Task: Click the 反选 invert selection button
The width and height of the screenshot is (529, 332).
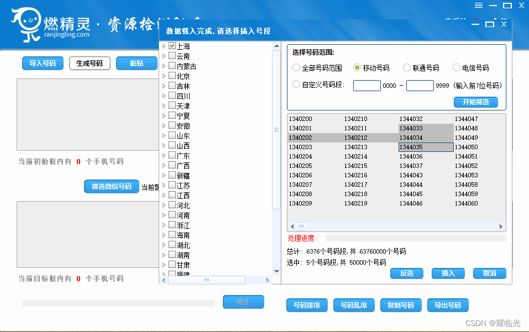Action: tap(406, 273)
